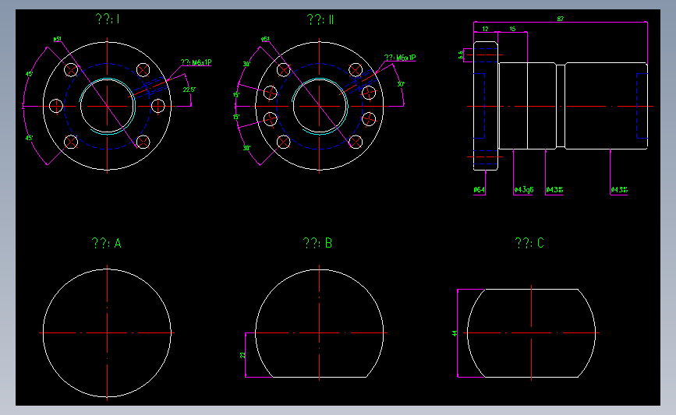The image size is (676, 415).
Task: Select the ø64 flange diameter label
Action: tap(479, 189)
